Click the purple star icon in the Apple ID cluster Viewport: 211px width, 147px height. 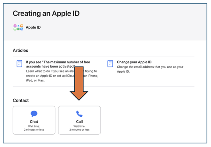click(x=15, y=26)
